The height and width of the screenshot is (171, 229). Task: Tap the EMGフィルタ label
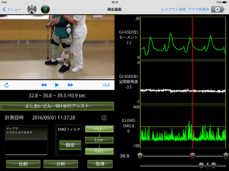click(x=69, y=129)
